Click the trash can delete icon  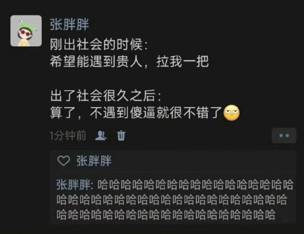click(x=121, y=135)
